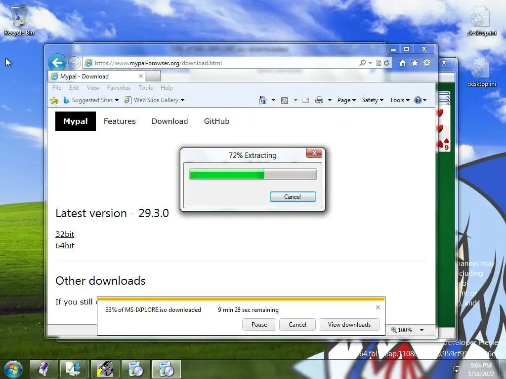
Task: Click the command bar Home icon
Action: tap(263, 100)
